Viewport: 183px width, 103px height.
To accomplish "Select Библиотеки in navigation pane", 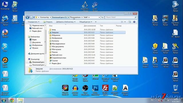I will (x=34, y=37).
